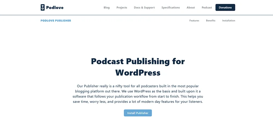Jump to the Installation section
This screenshot has width=273, height=125.
point(229,20)
